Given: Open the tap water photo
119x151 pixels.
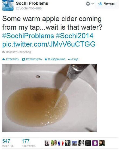Looking at the screenshot, I should 50,98.
